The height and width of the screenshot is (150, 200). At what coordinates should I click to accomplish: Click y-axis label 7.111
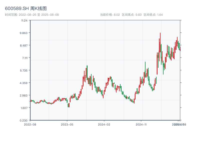[25, 58]
